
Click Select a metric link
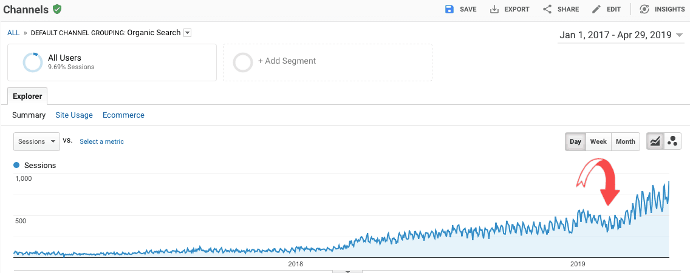pyautogui.click(x=101, y=141)
